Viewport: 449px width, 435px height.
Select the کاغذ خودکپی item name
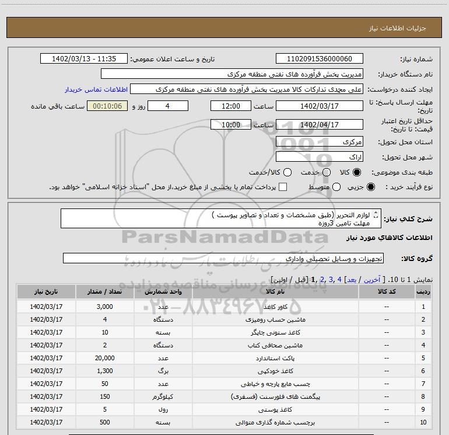(x=275, y=371)
